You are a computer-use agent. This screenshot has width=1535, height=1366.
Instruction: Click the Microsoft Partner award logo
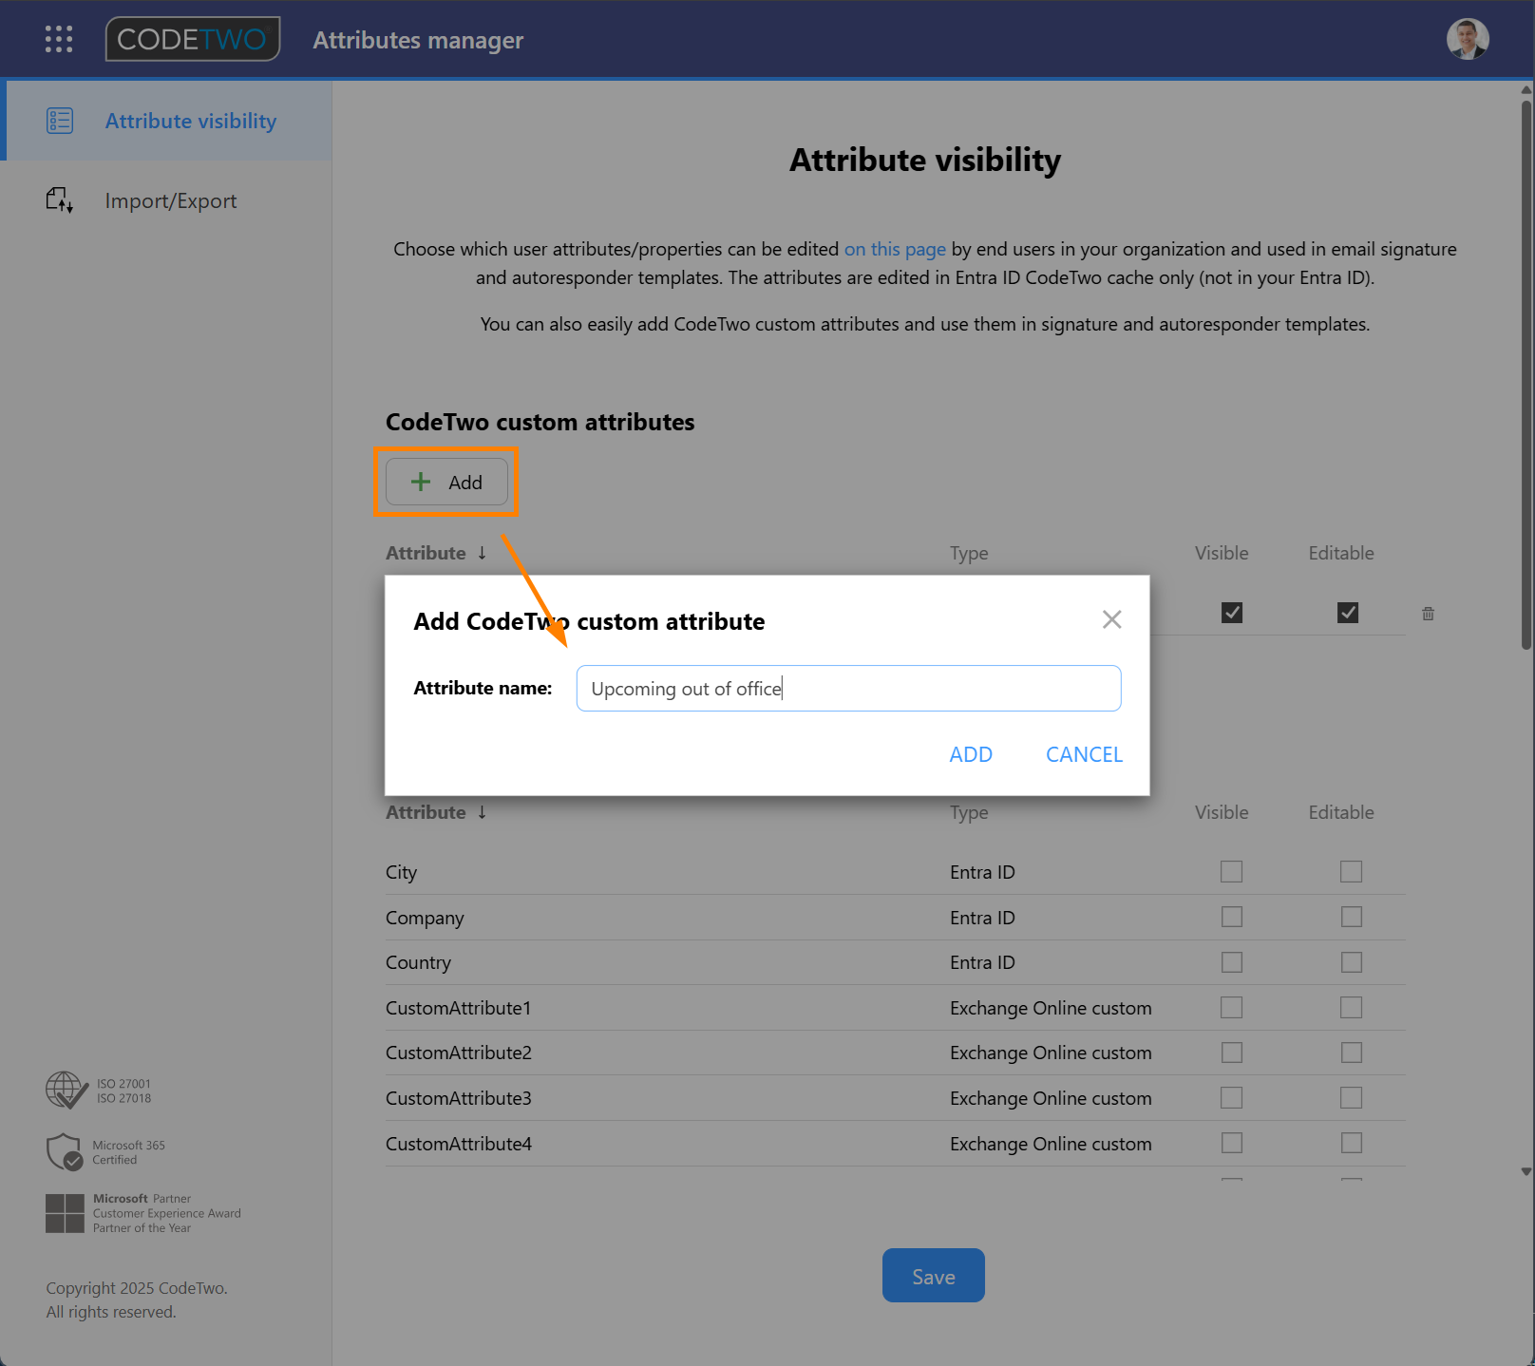(65, 1212)
